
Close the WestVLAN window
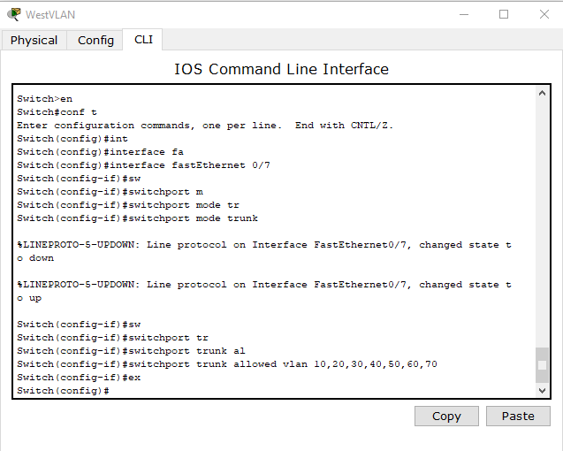(x=544, y=14)
